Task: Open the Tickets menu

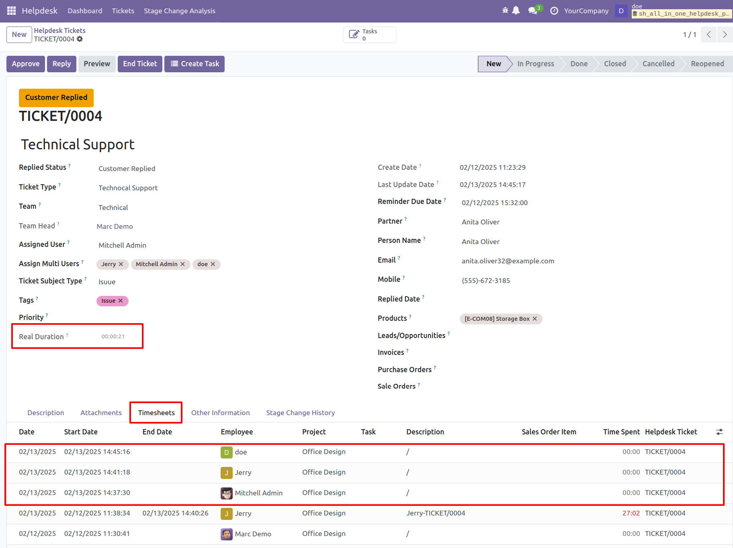Action: click(123, 11)
